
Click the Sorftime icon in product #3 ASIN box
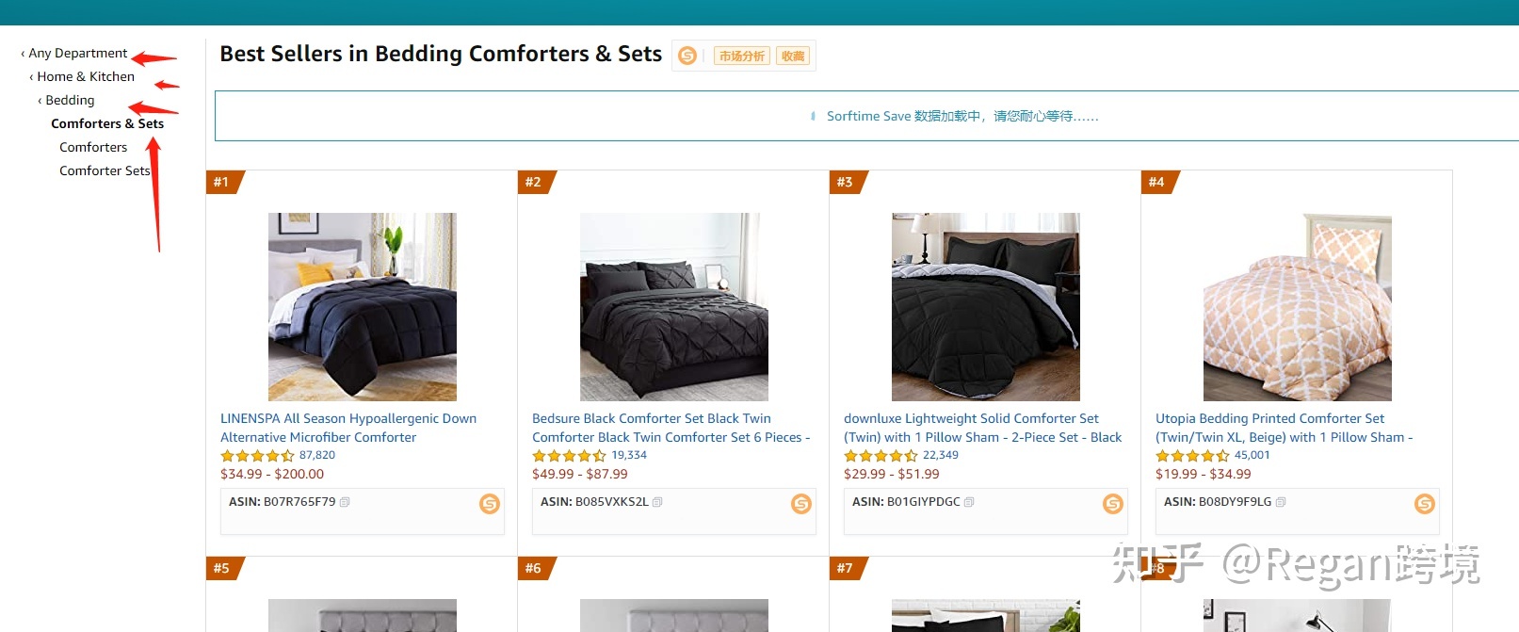point(1113,504)
